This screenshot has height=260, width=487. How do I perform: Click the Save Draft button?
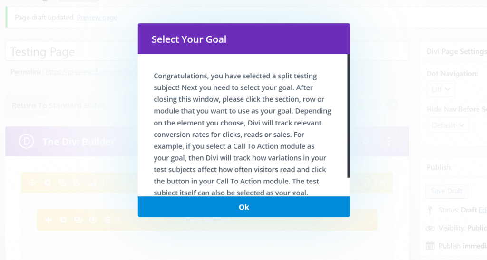(x=447, y=191)
